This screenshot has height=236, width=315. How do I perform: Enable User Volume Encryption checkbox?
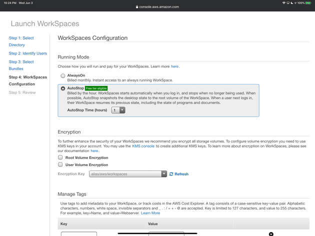point(60,164)
